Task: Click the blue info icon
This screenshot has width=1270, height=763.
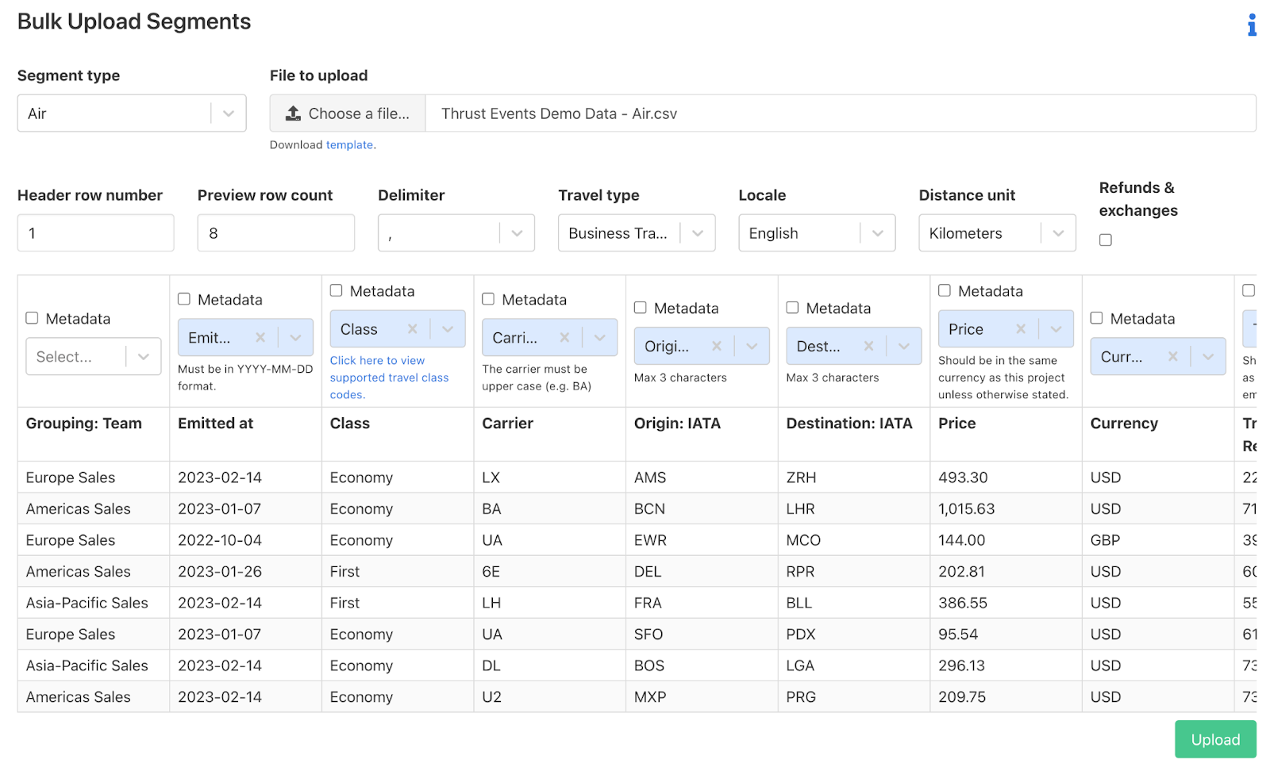Action: 1251,25
